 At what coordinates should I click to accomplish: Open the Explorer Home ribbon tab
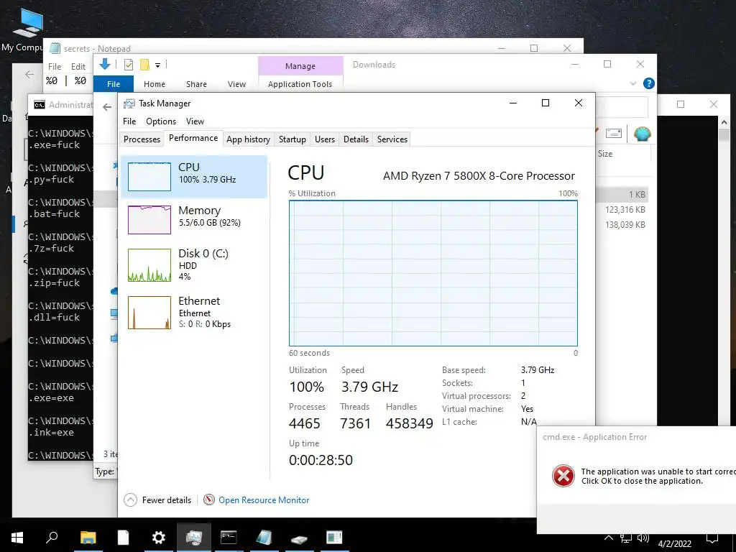(155, 84)
